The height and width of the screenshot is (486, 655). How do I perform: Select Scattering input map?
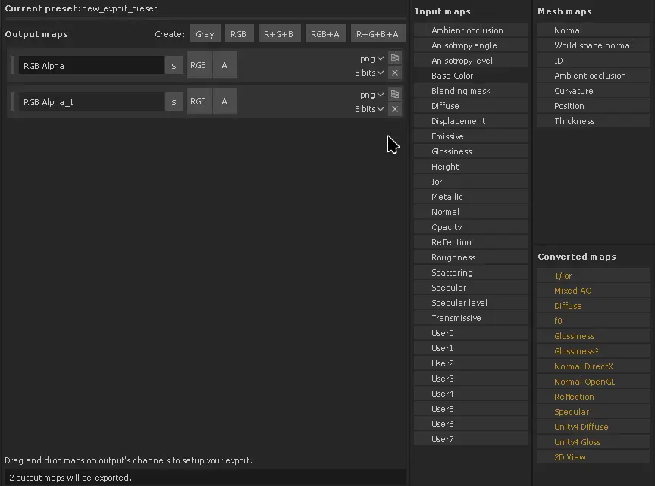point(471,273)
